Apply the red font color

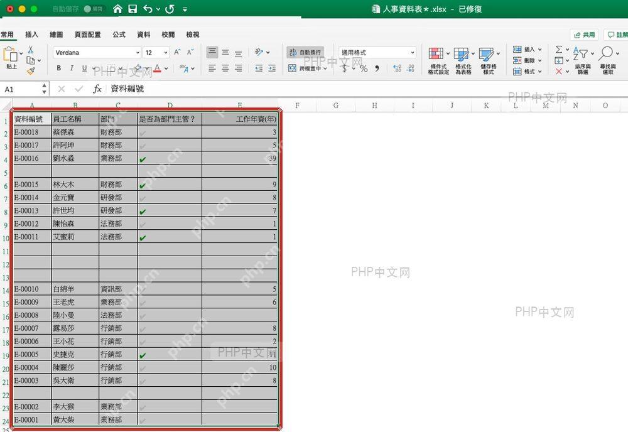point(158,68)
